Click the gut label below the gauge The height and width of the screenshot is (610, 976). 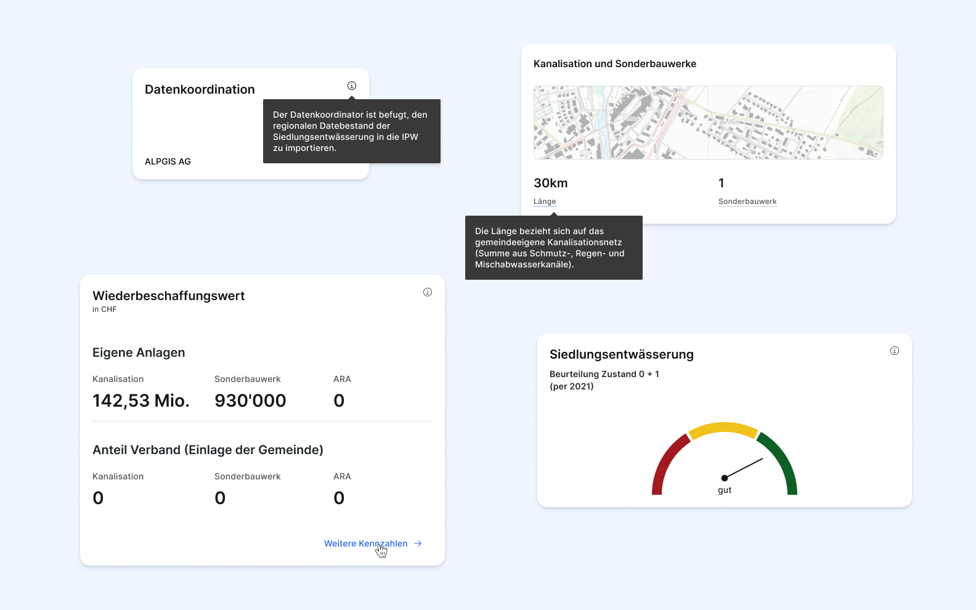pyautogui.click(x=725, y=490)
